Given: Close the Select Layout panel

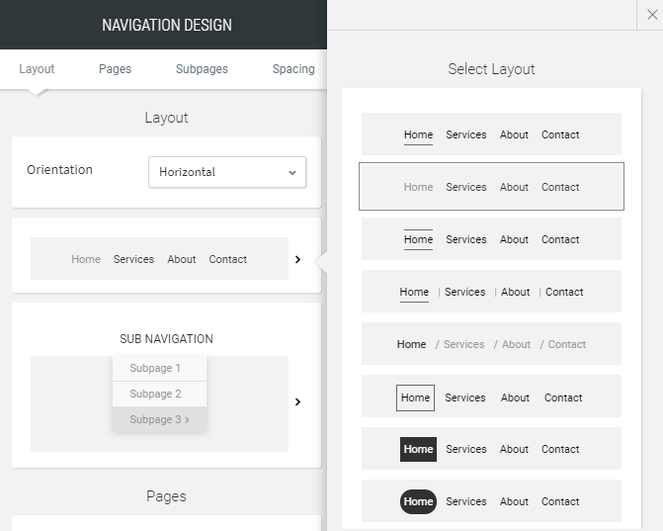Looking at the screenshot, I should [x=652, y=15].
